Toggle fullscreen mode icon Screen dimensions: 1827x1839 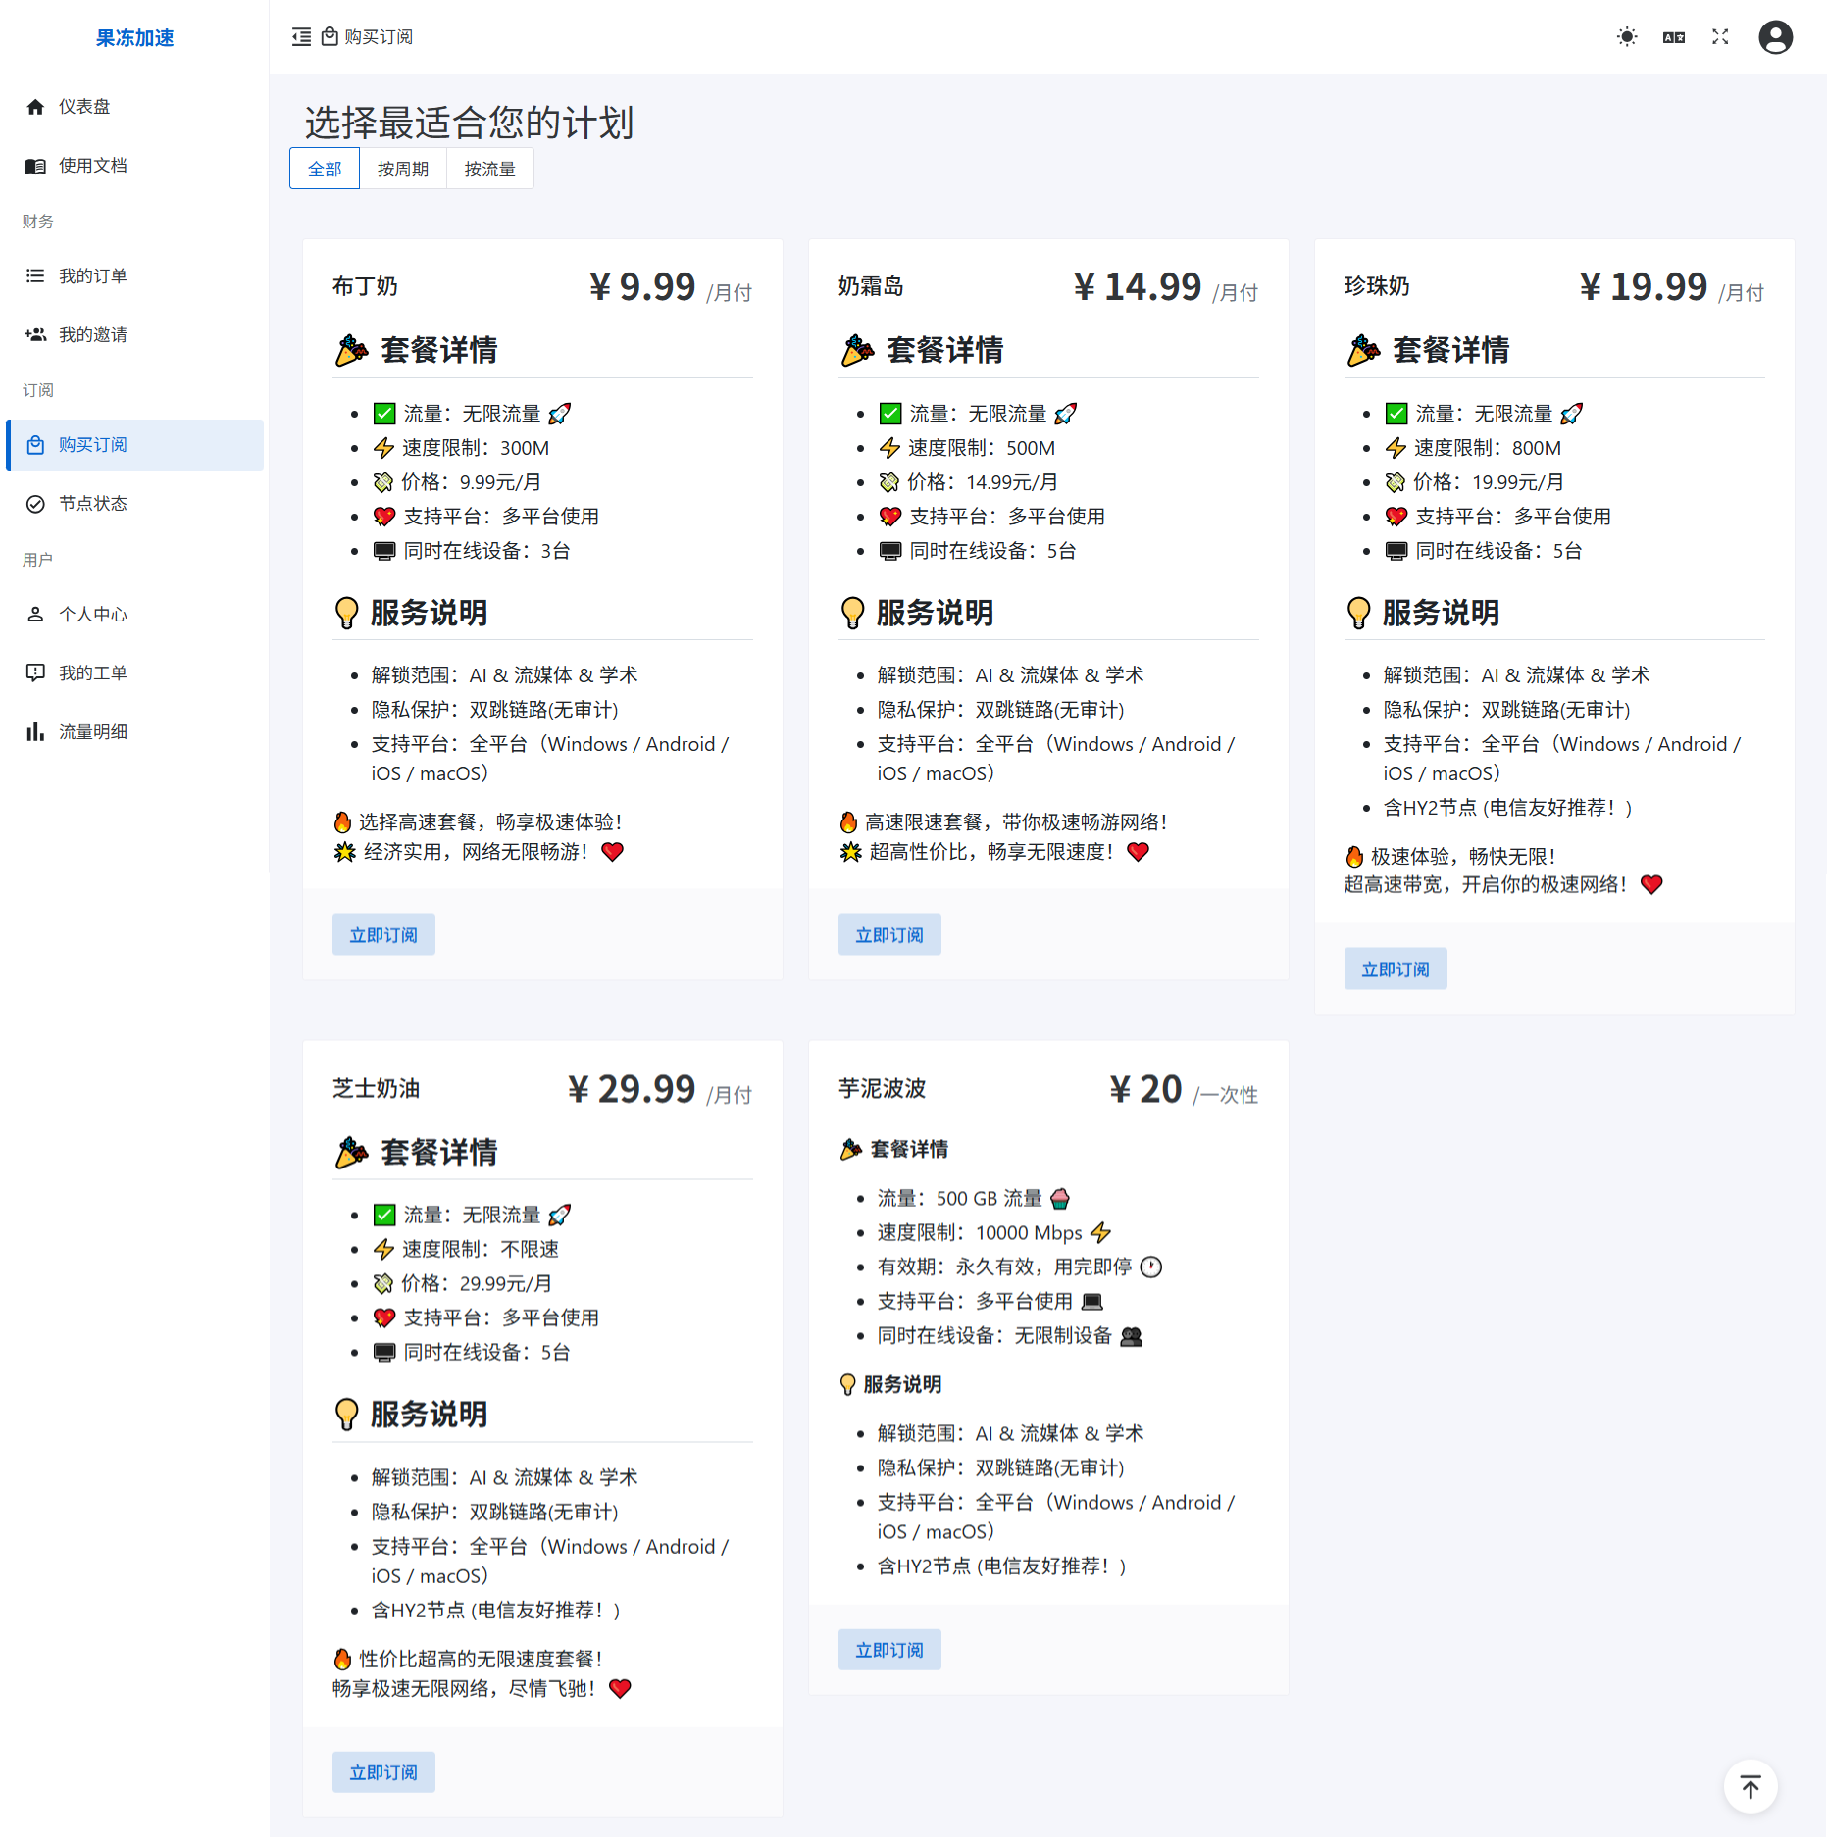[1720, 37]
